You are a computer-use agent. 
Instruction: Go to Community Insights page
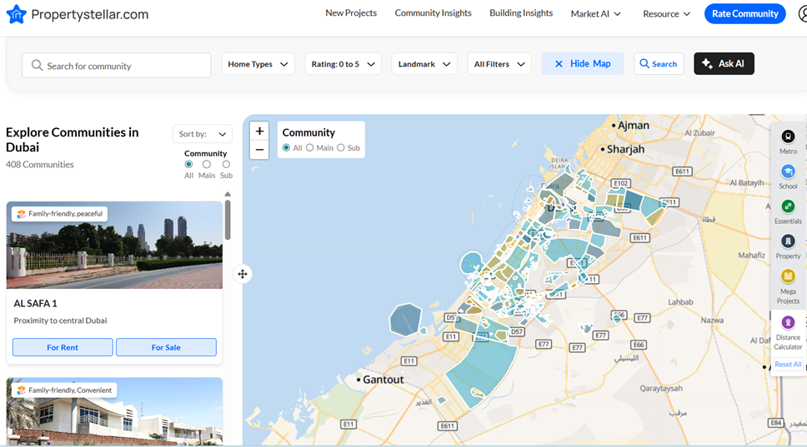433,13
